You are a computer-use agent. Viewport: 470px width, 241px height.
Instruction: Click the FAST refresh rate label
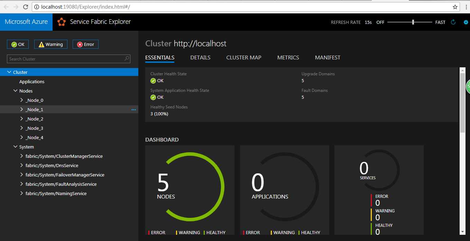[440, 22]
